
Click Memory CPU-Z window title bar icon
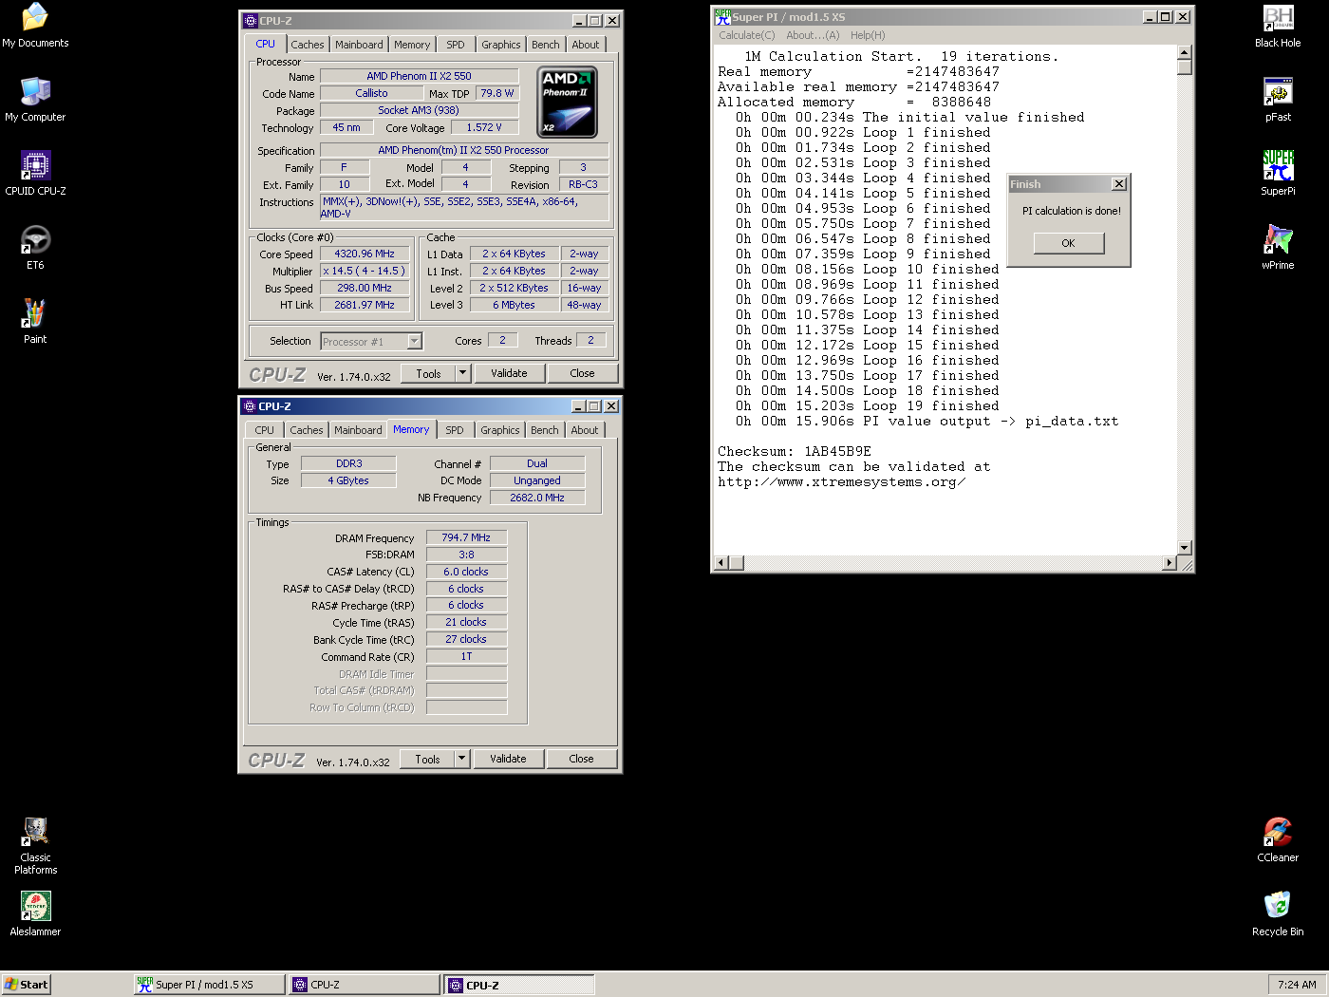(250, 405)
